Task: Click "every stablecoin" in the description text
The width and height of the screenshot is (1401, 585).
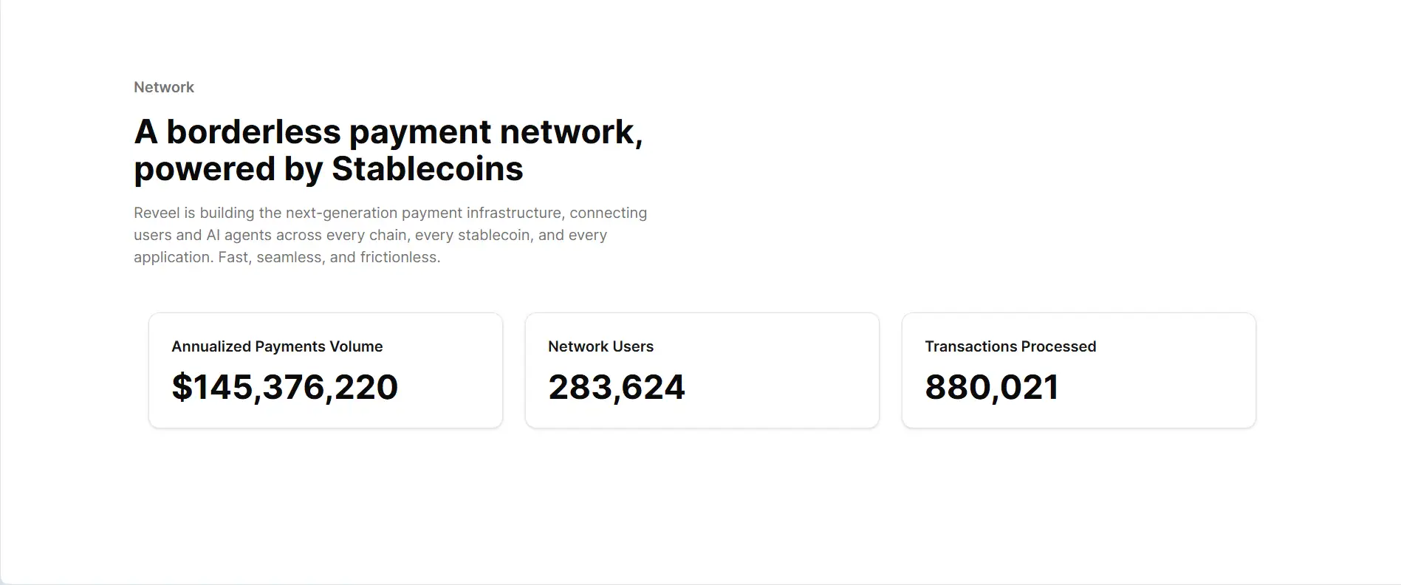Action: pyautogui.click(x=473, y=235)
